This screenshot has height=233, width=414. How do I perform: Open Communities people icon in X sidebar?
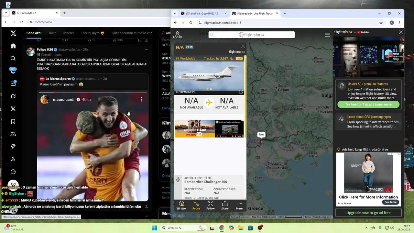(x=13, y=134)
